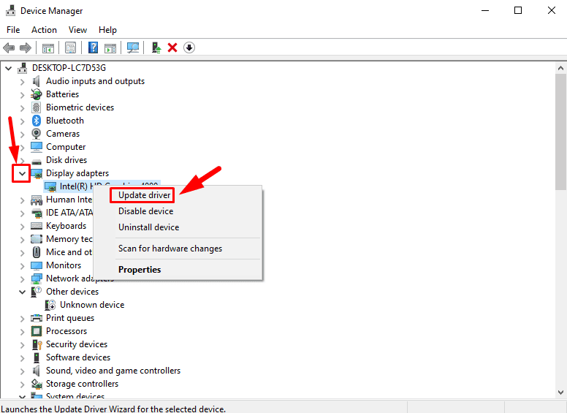Open the File menu

click(x=13, y=30)
